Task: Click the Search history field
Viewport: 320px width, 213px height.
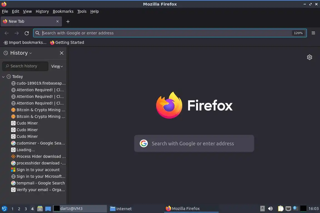Action: point(25,66)
